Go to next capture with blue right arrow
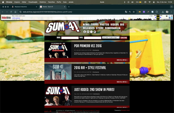Screen dimensions: 174x113 [x=161, y=17]
